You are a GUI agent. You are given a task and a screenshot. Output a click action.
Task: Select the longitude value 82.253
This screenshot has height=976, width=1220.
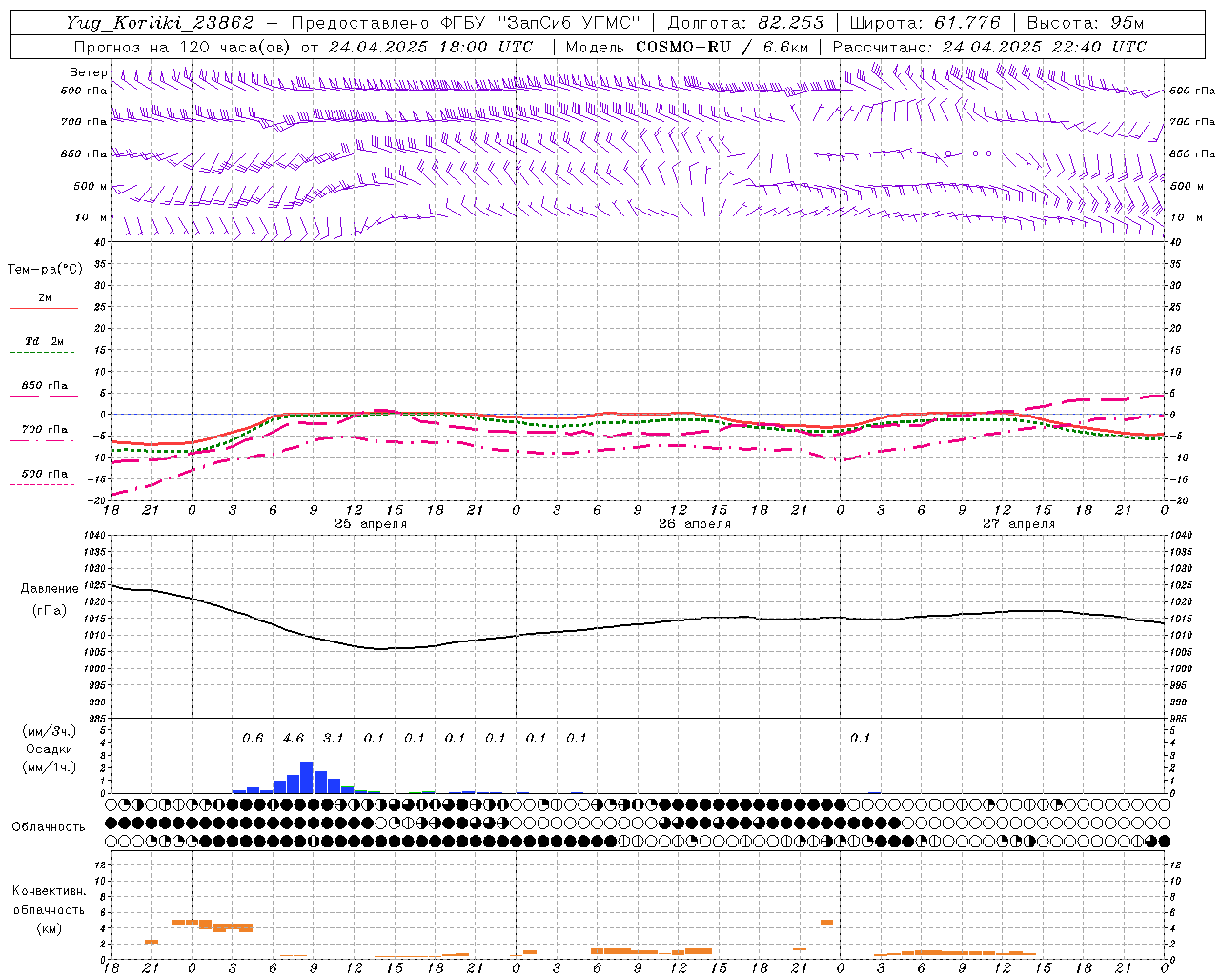[x=792, y=23]
